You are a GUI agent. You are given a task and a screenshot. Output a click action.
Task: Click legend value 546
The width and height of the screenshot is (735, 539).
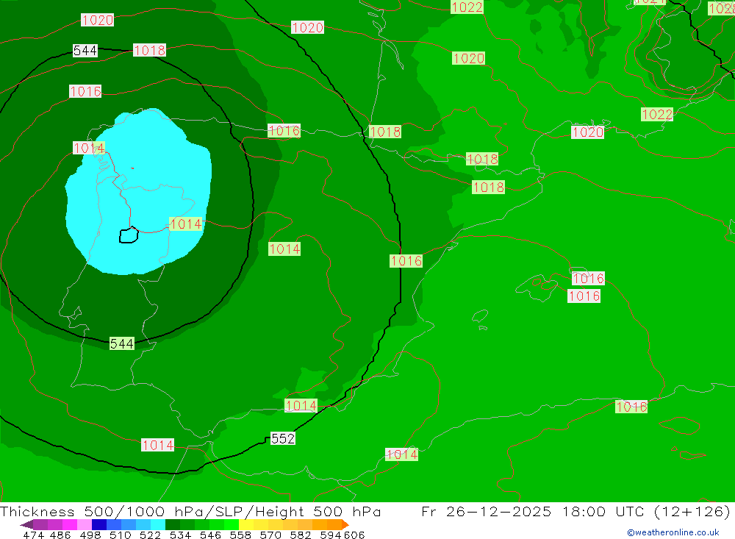pyautogui.click(x=210, y=535)
